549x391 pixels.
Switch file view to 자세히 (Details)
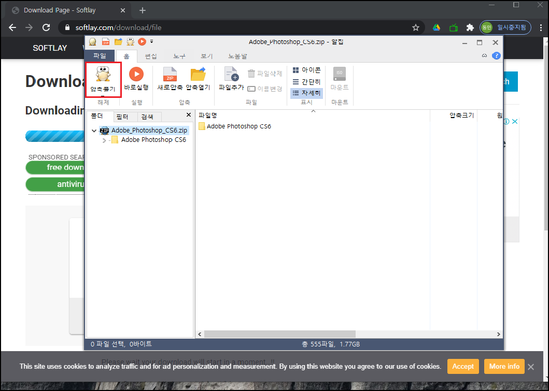[306, 93]
